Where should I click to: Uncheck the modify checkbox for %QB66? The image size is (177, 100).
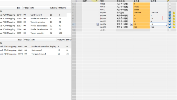[x=170, y=15]
